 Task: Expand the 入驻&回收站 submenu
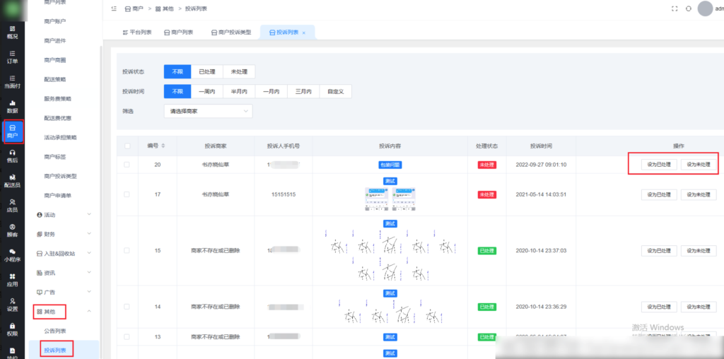click(x=64, y=253)
